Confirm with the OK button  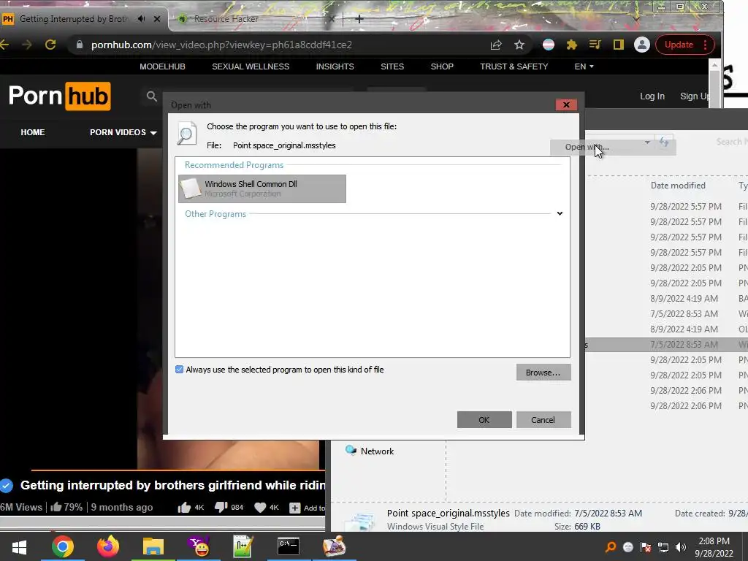point(484,420)
